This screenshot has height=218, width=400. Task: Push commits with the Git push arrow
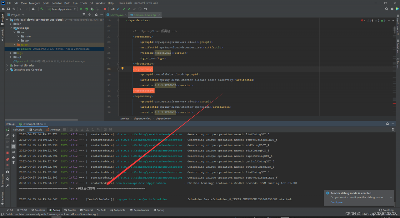pos(129,9)
